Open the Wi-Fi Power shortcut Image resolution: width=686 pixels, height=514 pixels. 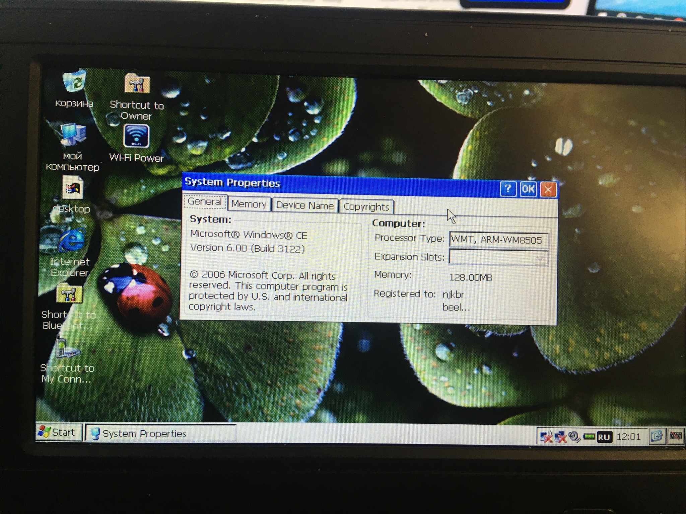tap(136, 137)
